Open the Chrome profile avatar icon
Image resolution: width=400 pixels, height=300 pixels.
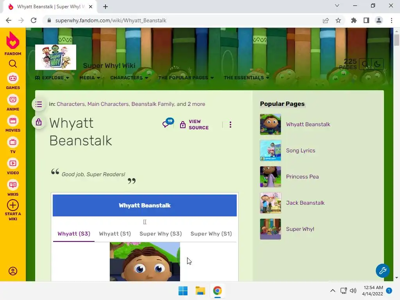point(379,20)
